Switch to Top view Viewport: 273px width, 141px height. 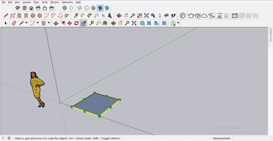(24, 8)
